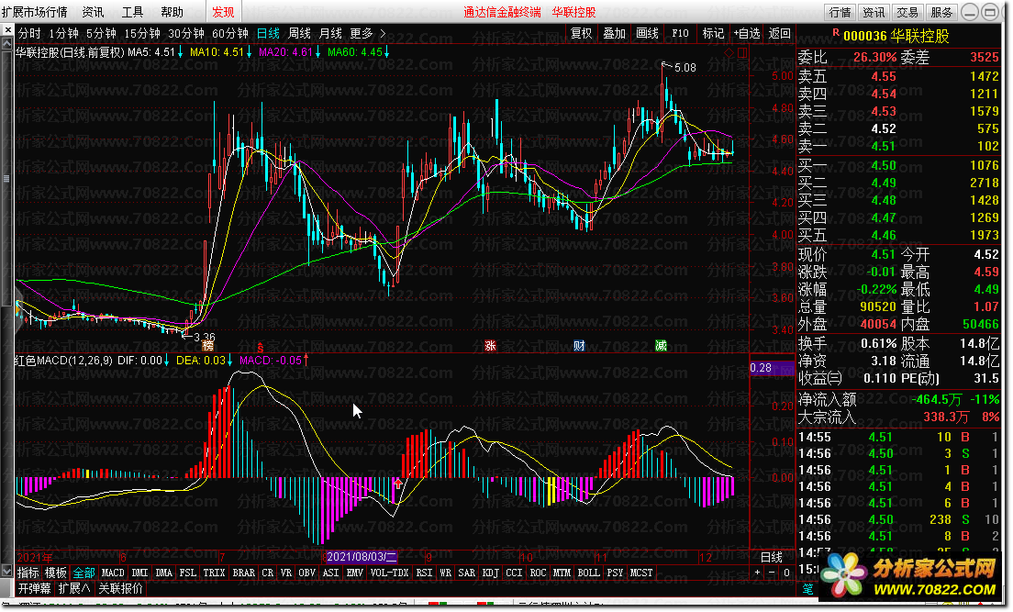The image size is (1013, 612).
Task: Click the 财 event marker on chart
Action: [579, 346]
